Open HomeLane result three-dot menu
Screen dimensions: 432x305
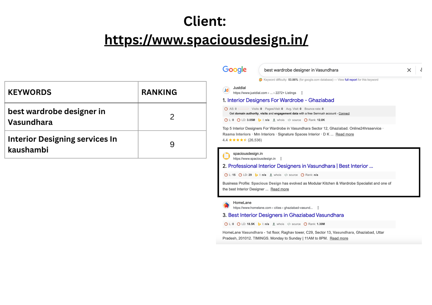(318, 208)
